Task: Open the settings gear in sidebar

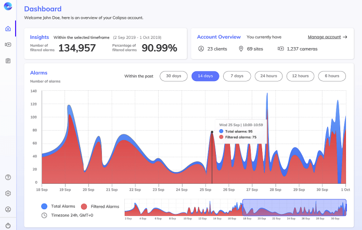Action: click(x=8, y=193)
